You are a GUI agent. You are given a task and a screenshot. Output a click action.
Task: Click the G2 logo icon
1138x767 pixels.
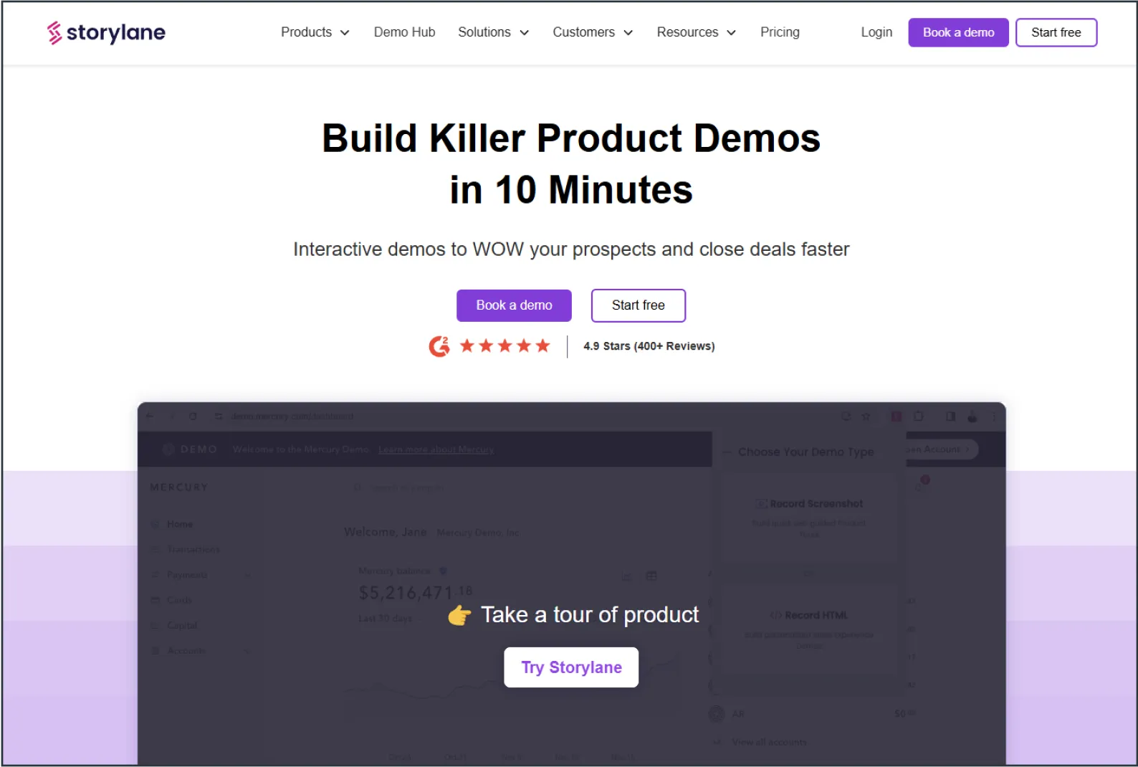(439, 346)
